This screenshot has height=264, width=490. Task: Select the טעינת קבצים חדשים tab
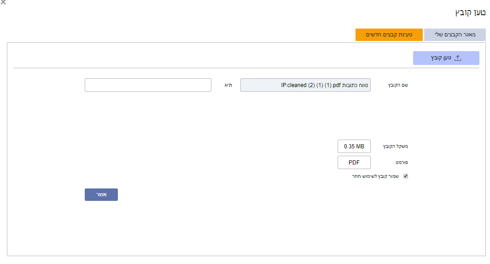pos(389,35)
